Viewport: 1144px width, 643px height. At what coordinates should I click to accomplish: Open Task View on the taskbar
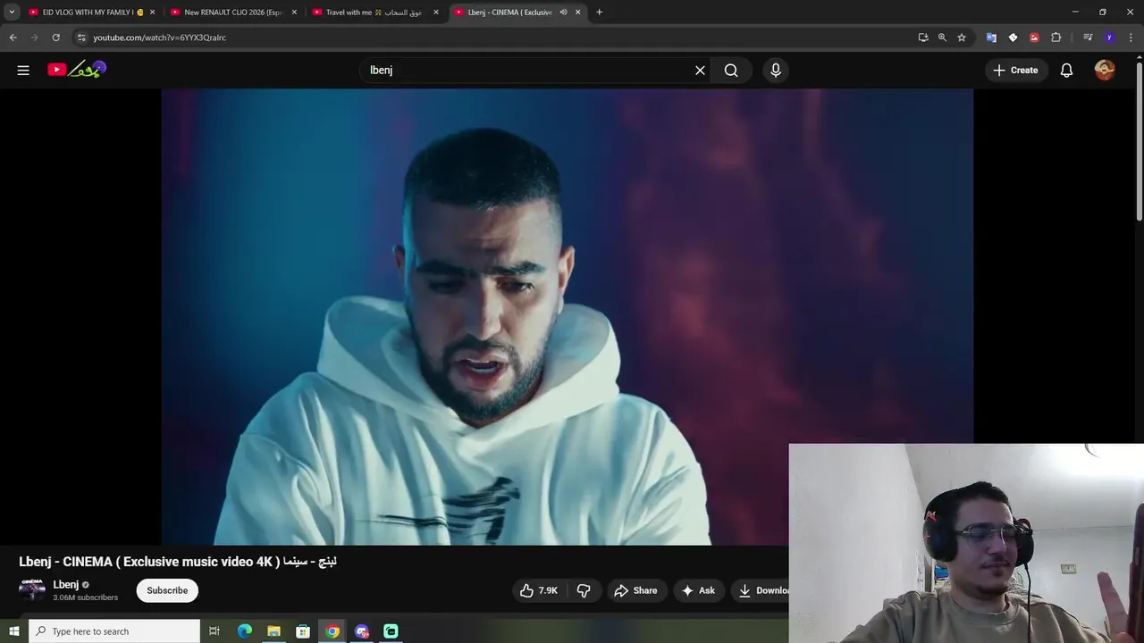[214, 631]
